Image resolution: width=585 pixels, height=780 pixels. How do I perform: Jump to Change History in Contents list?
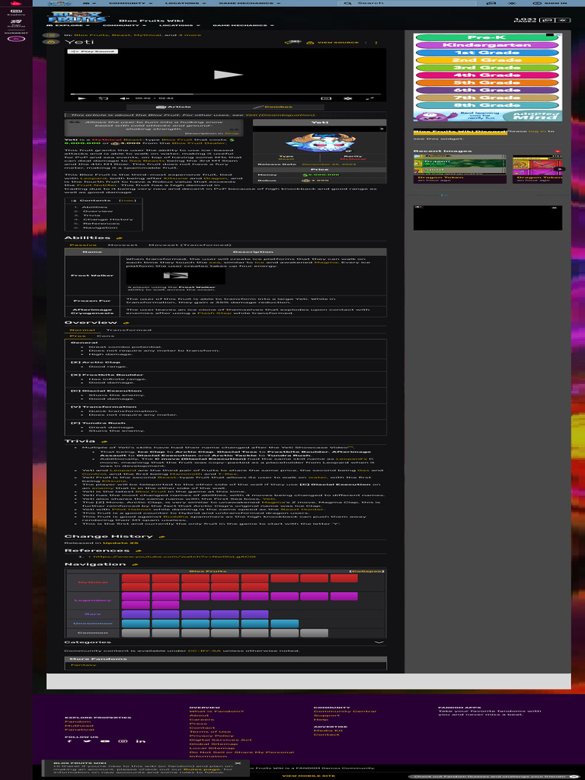click(107, 219)
